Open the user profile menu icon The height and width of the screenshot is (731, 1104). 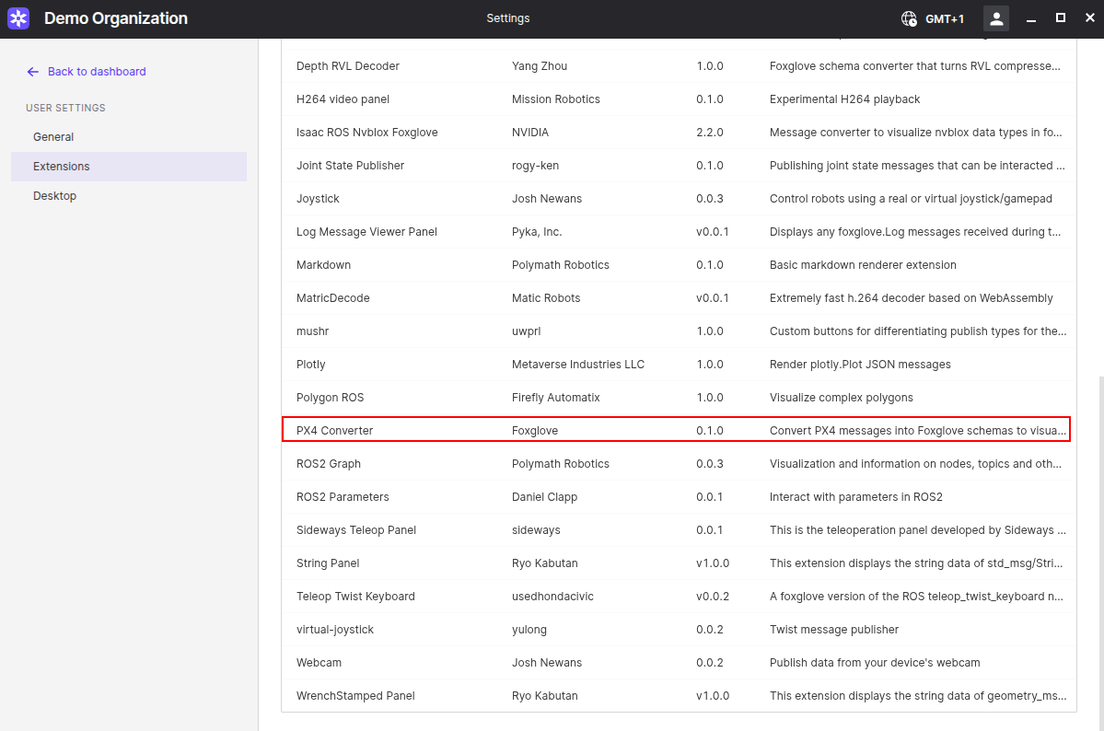click(995, 19)
